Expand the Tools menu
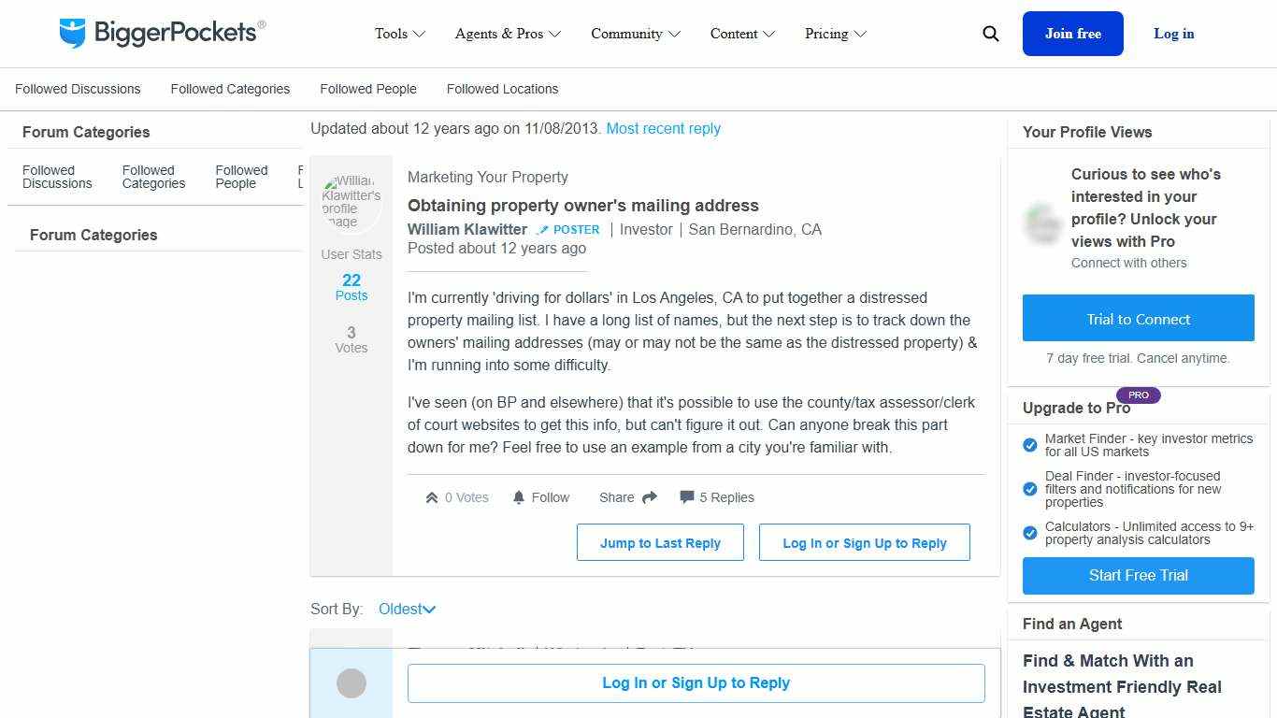 click(x=400, y=34)
